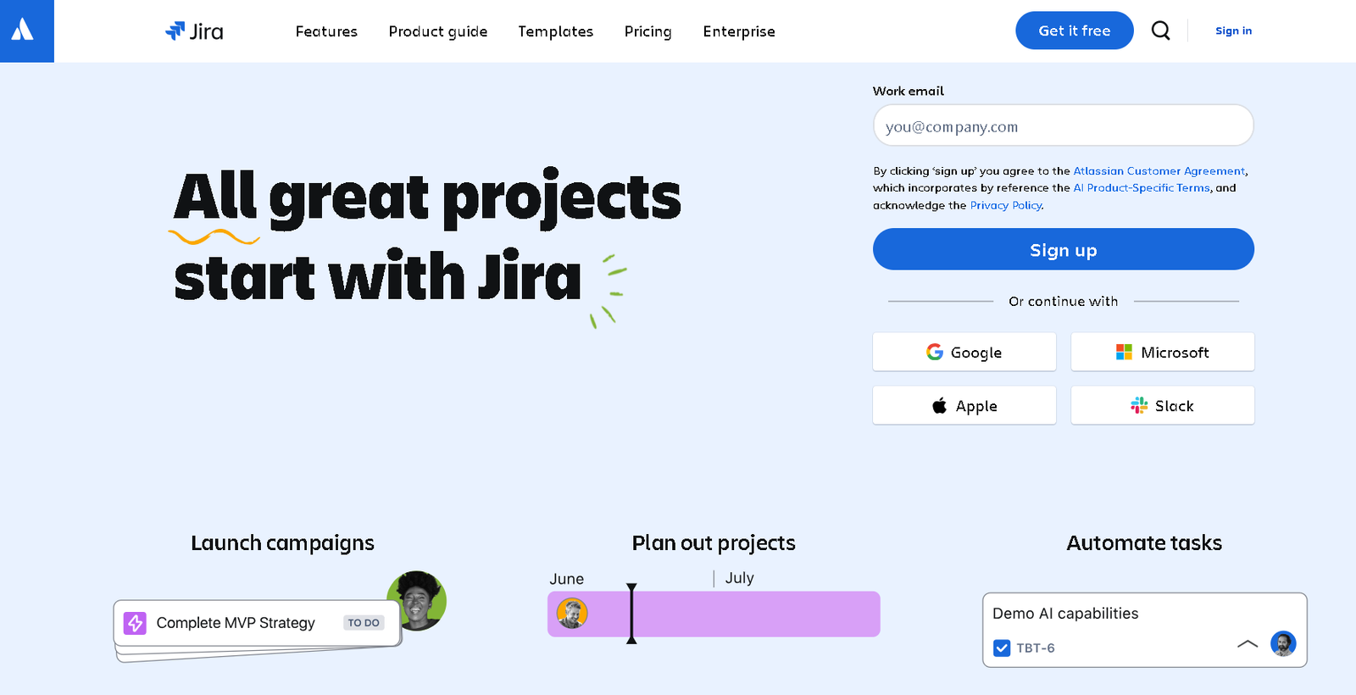Click the Complete MVP Strategy card text
Screen dimensions: 1356x695
click(236, 623)
